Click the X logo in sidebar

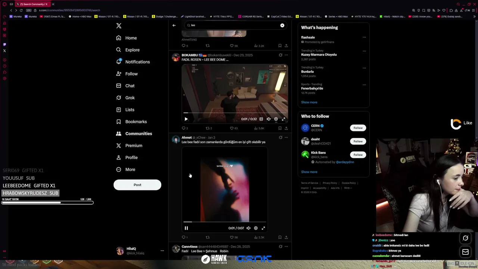pyautogui.click(x=119, y=26)
